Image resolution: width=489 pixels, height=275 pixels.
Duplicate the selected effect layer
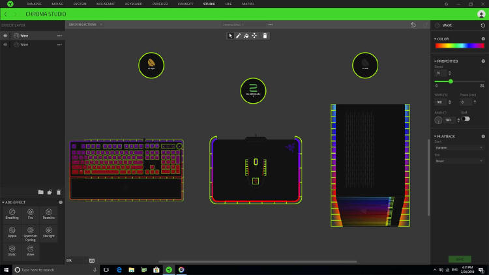(x=50, y=192)
